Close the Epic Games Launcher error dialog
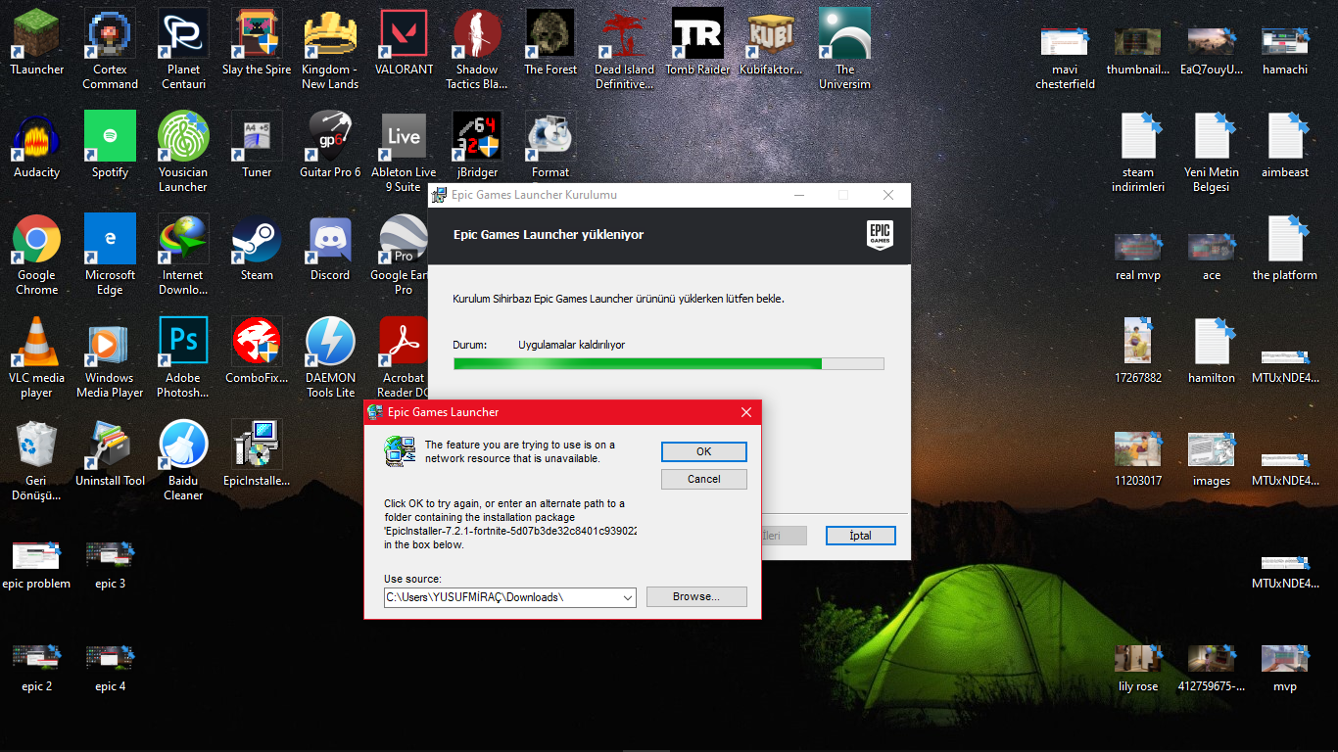 (x=745, y=412)
